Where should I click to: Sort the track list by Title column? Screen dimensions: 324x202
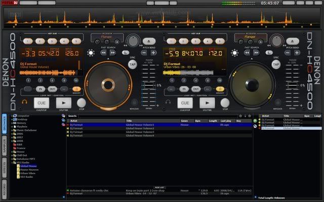coord(153,121)
